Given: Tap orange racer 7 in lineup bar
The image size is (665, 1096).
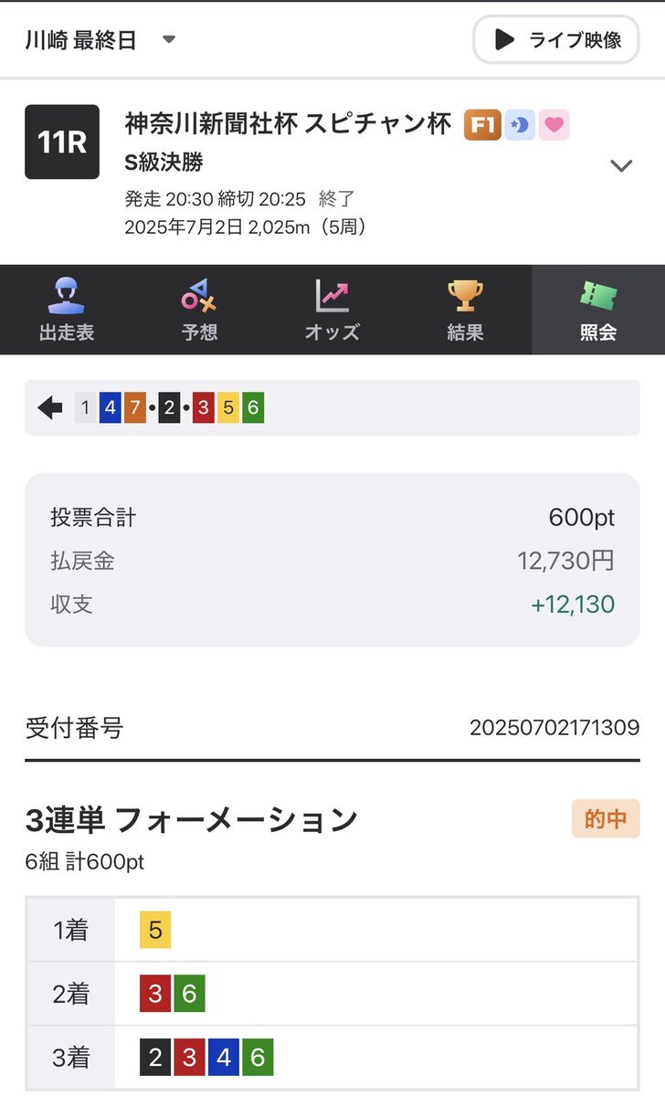Looking at the screenshot, I should 134,407.
